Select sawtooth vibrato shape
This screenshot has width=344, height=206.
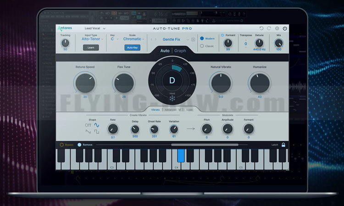click(x=88, y=132)
